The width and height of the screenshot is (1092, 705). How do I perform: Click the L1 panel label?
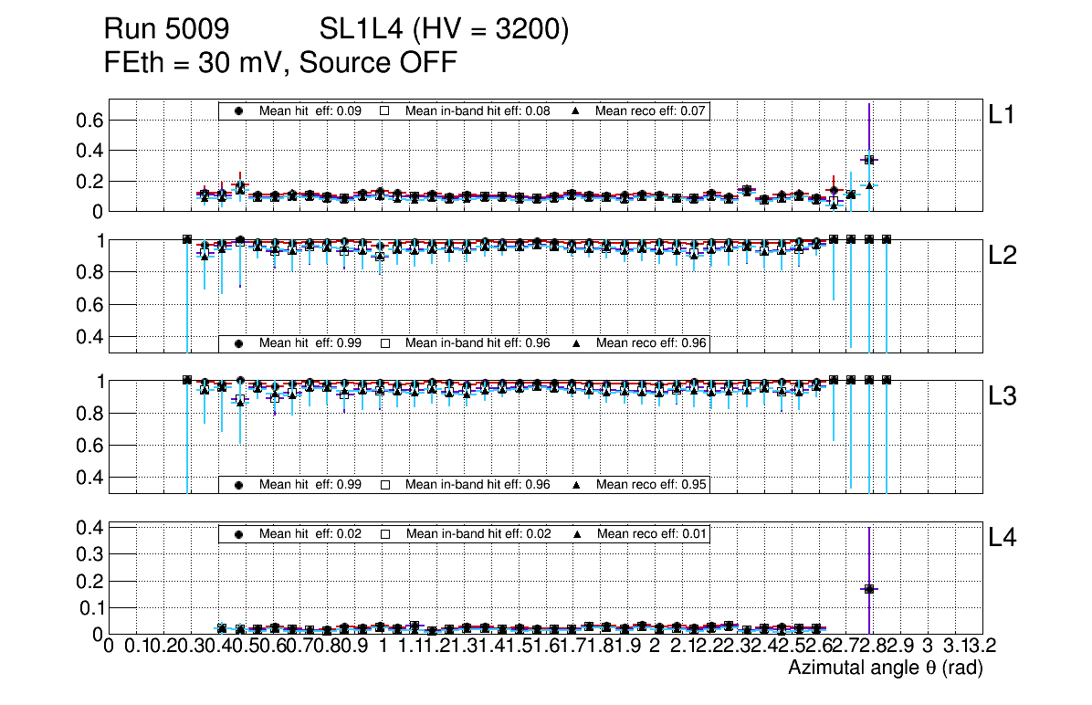[1003, 115]
